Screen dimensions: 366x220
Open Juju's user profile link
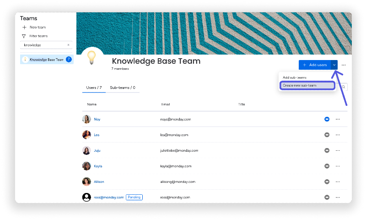click(x=97, y=151)
